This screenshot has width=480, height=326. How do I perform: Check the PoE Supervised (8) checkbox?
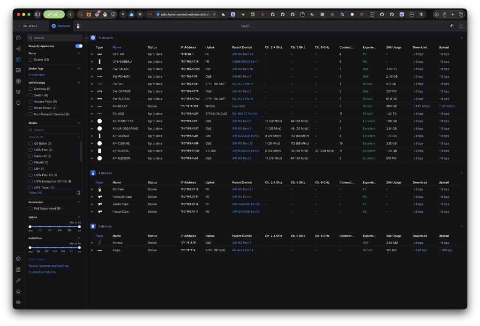30,209
